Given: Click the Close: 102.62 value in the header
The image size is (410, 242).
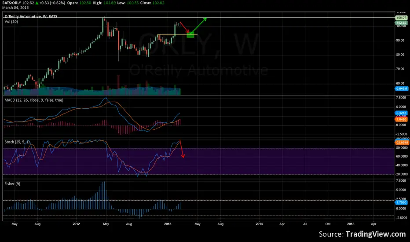Looking at the screenshot, I should (x=153, y=3).
